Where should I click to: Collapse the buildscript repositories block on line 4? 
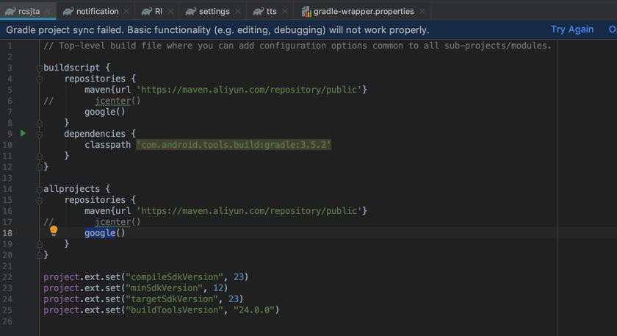40,79
